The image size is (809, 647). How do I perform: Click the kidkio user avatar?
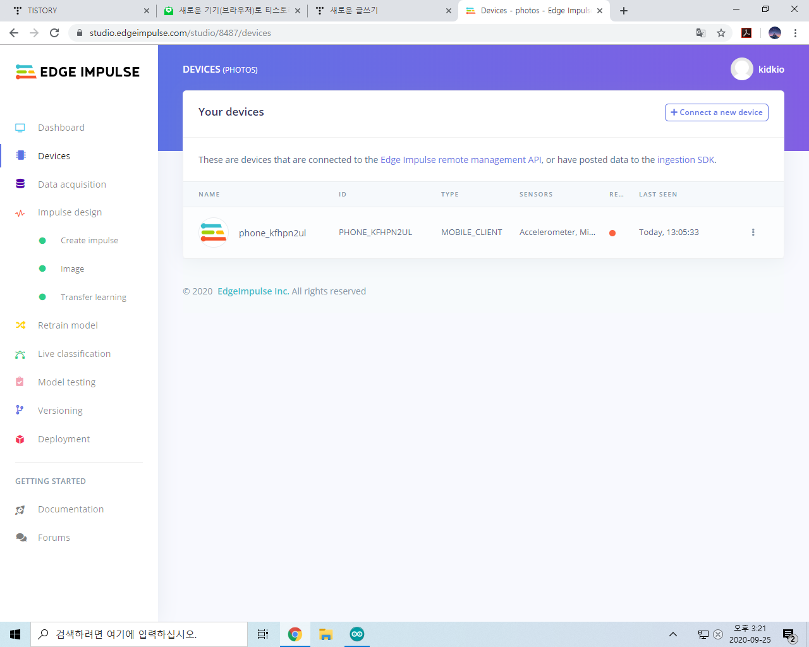click(x=741, y=69)
